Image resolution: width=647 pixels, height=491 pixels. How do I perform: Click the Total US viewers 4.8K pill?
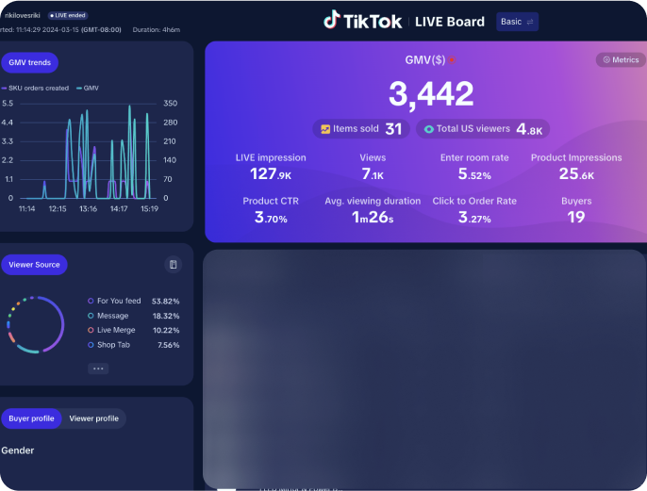coord(483,129)
